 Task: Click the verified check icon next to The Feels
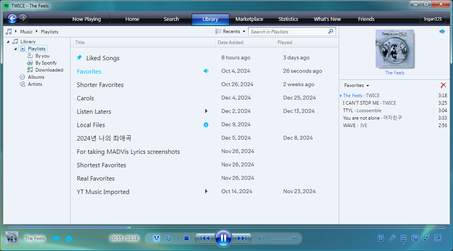69,238
